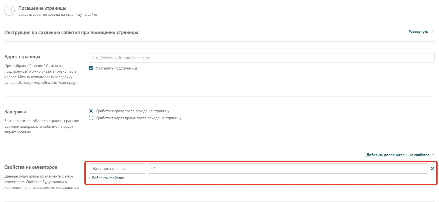
Task: Focus the page address URL field
Action: click(262, 58)
